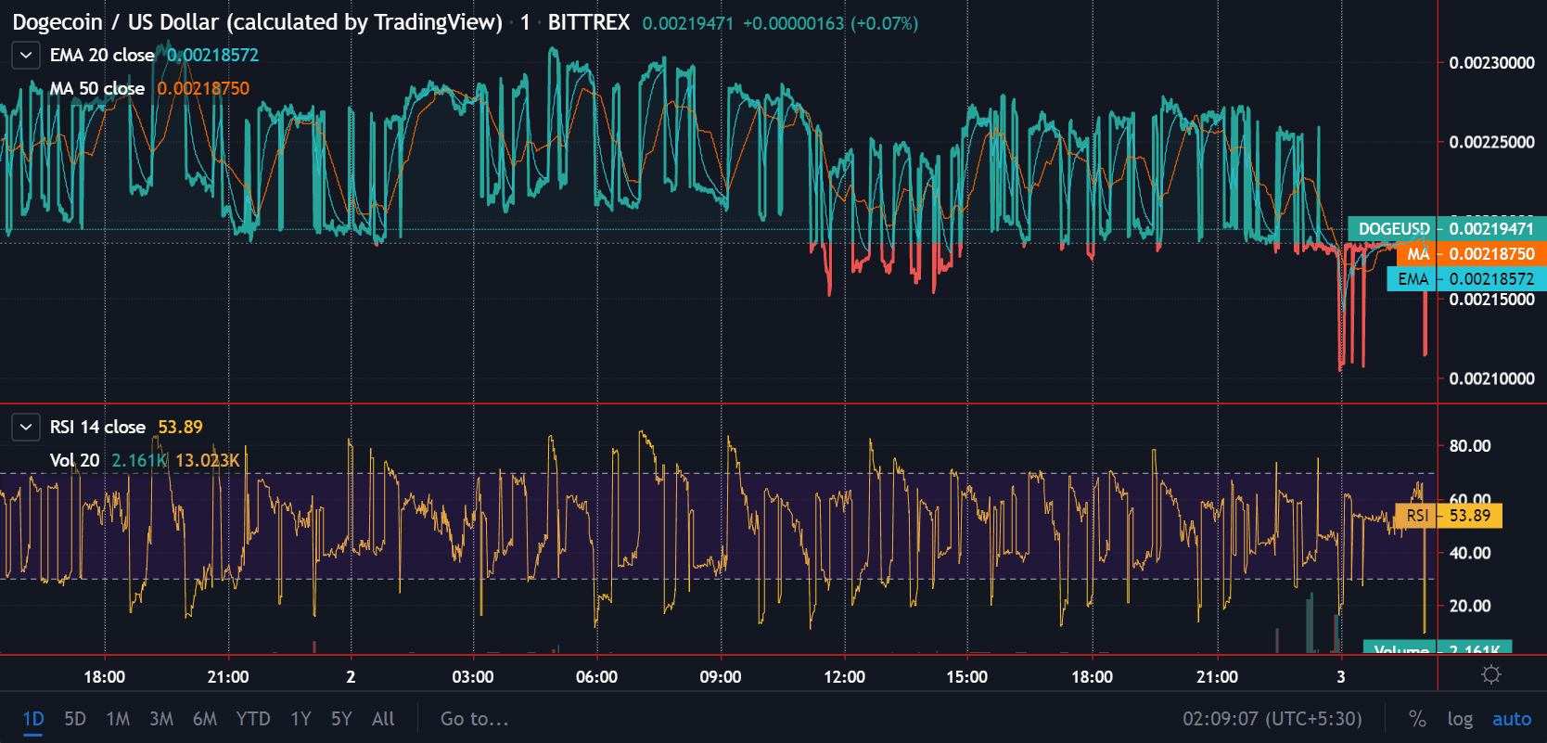Screen dimensions: 1547x743
Task: Toggle auto scale mode
Action: coord(1512,719)
